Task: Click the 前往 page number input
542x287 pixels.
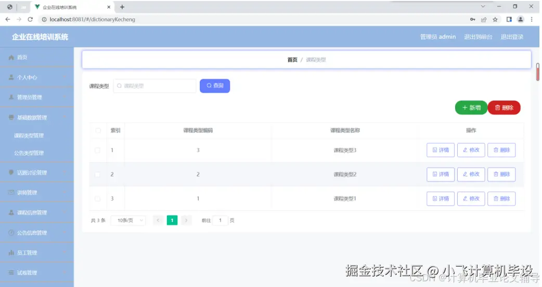Action: pyautogui.click(x=220, y=220)
